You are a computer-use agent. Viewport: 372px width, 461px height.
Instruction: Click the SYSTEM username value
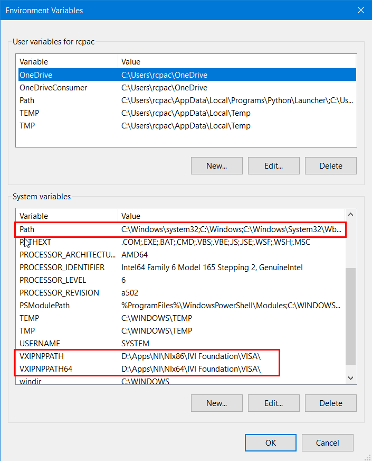[x=135, y=343]
